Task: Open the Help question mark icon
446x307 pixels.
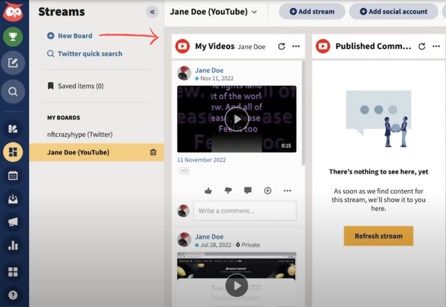Action: point(13,295)
